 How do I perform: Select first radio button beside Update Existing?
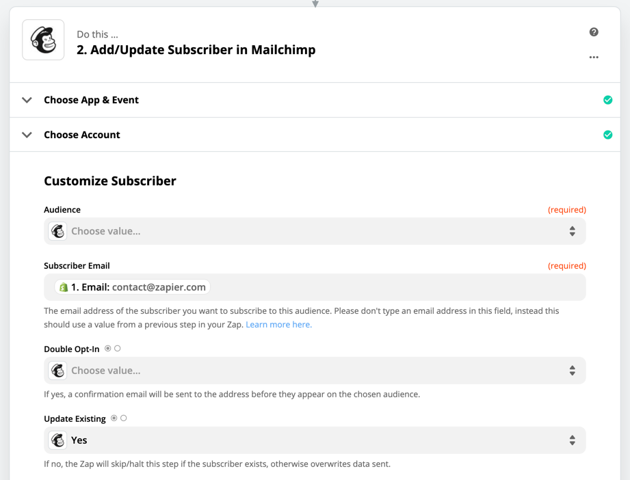click(x=114, y=418)
